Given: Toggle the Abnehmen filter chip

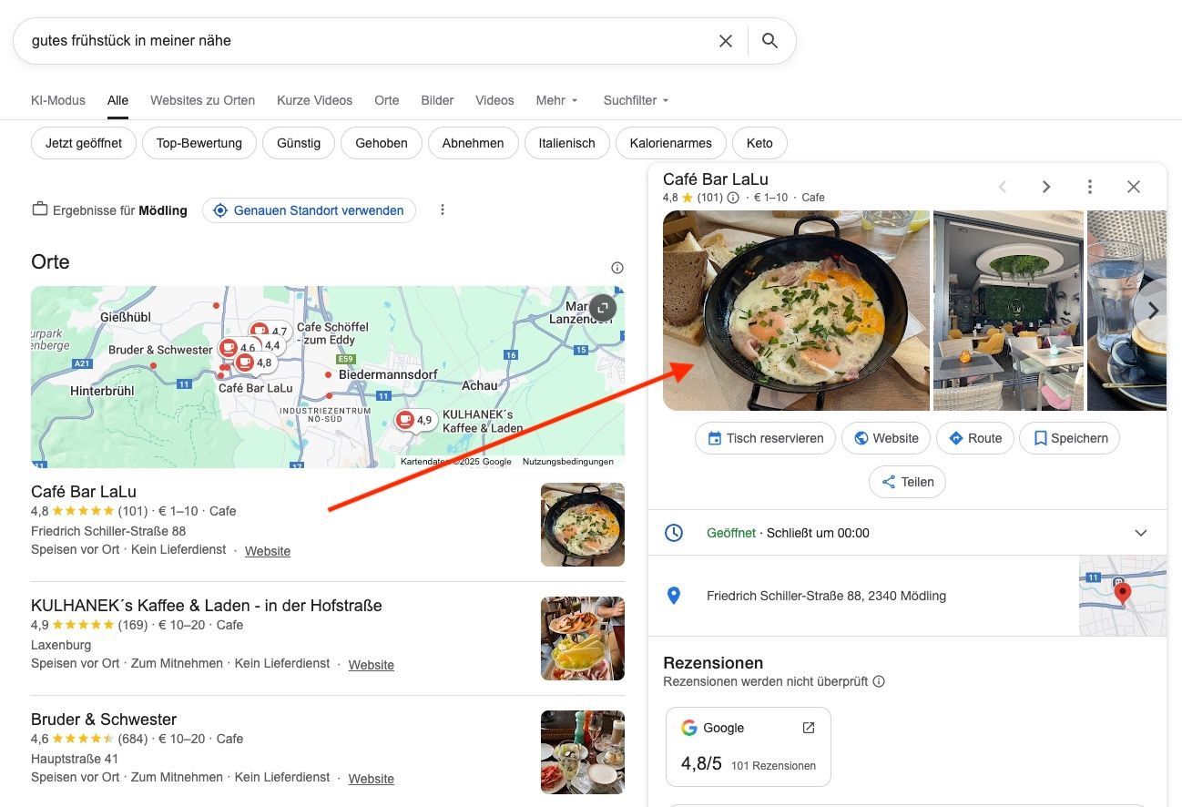Looking at the screenshot, I should coord(474,143).
